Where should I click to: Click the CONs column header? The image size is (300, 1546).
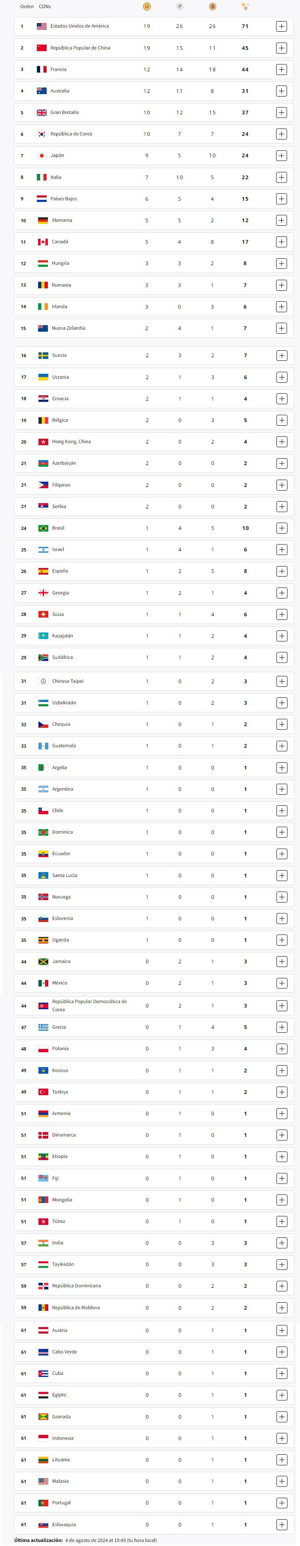tap(45, 6)
